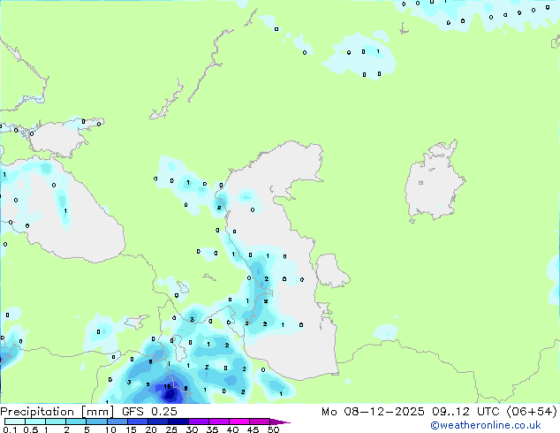
Task: Click the legend value label '0.1'
Action: pos(10,429)
